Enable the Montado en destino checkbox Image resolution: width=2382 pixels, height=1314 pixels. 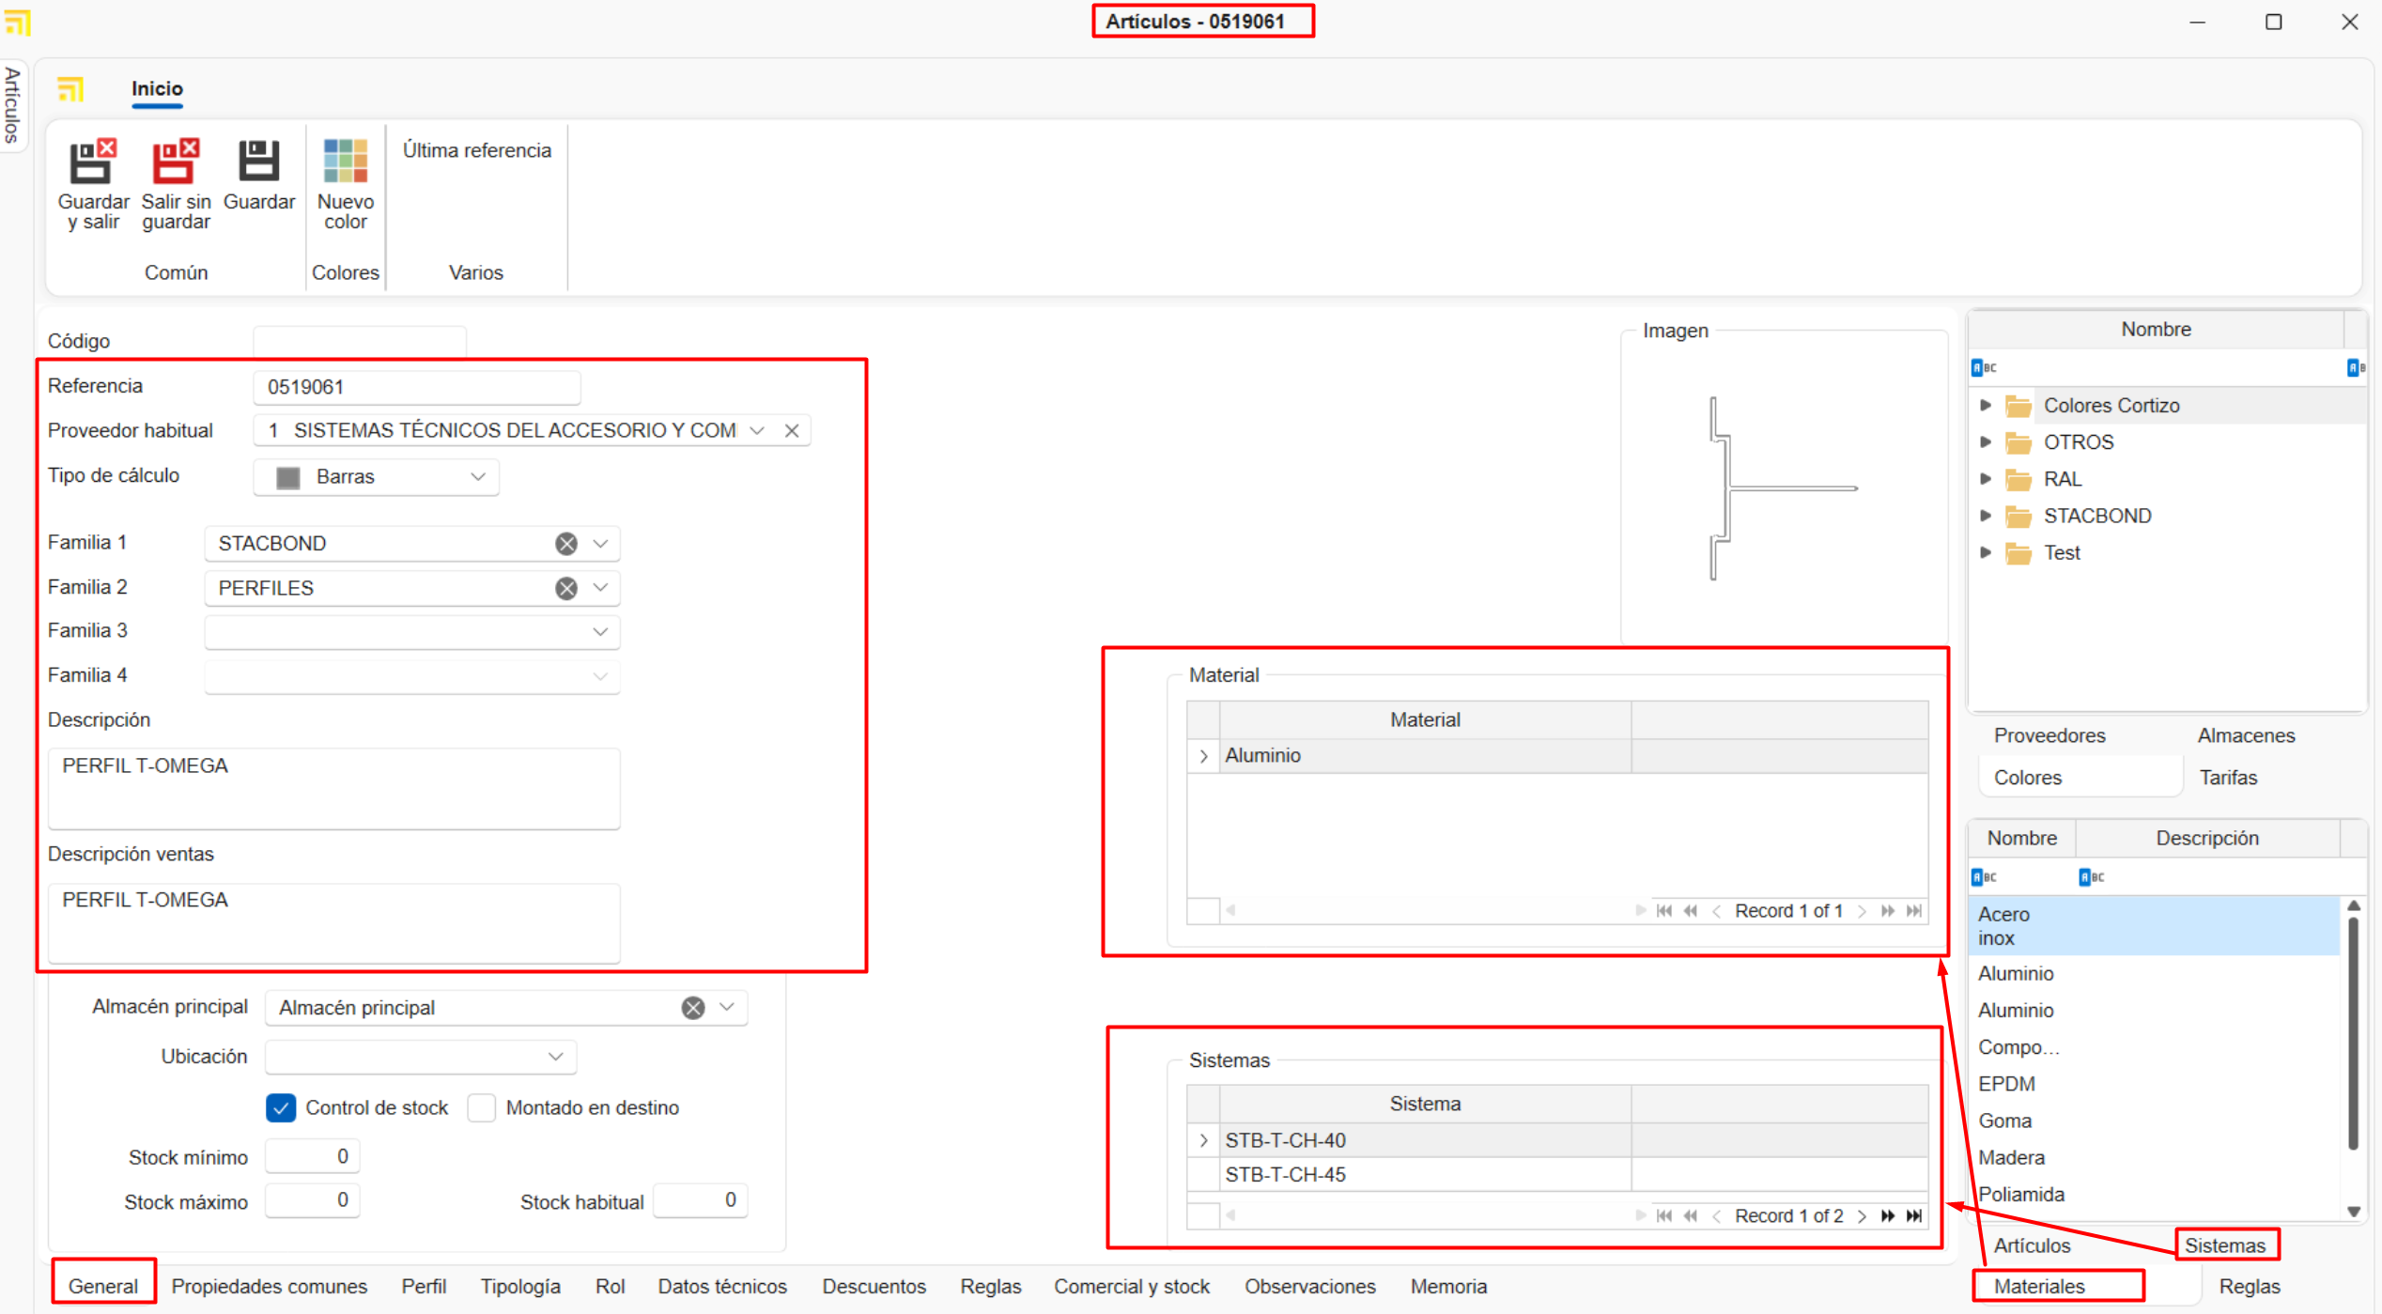coord(481,1108)
